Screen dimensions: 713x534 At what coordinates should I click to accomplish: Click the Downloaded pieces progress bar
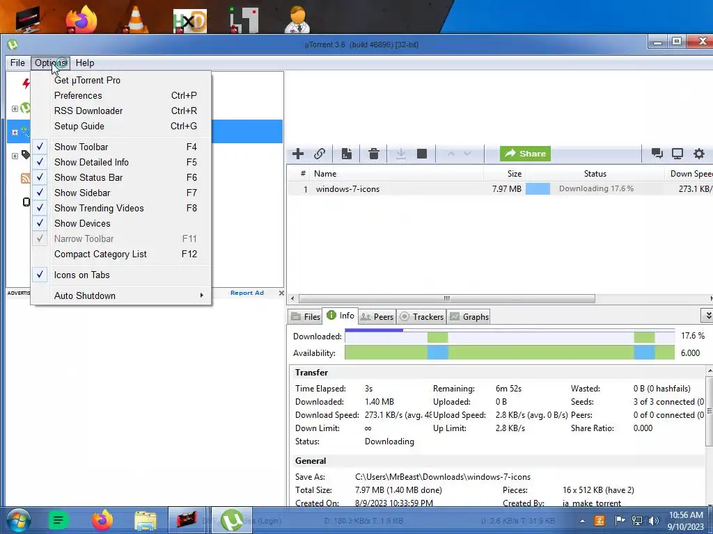[510, 336]
